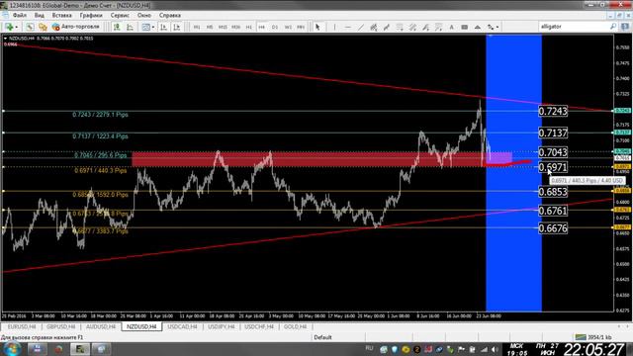The height and width of the screenshot is (356, 633).
Task: Open the Market Watch toolbar icon
Action: (30, 27)
